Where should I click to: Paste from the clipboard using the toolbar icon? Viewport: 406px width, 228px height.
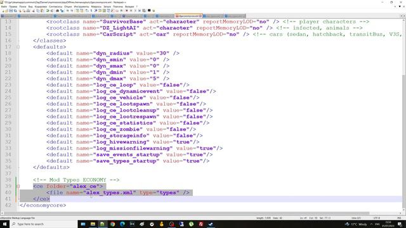[42, 11]
